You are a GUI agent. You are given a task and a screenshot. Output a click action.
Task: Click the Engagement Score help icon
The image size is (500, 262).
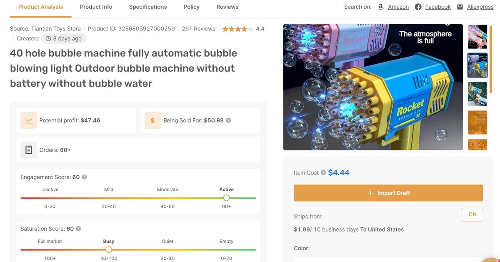coord(84,177)
